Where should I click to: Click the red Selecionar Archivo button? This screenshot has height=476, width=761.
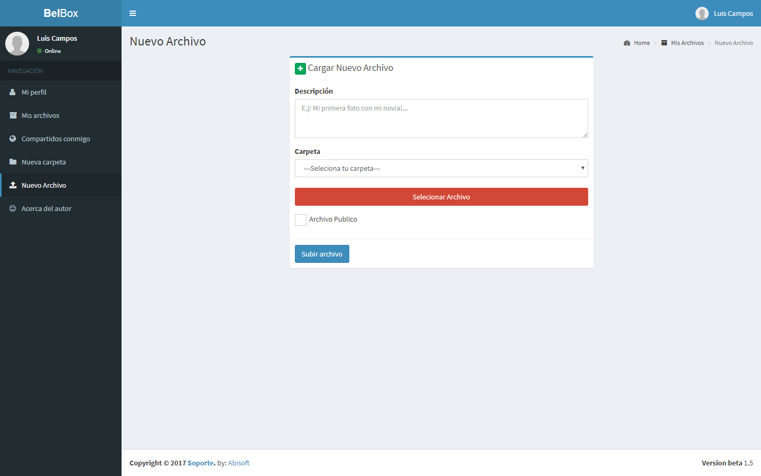tap(441, 197)
